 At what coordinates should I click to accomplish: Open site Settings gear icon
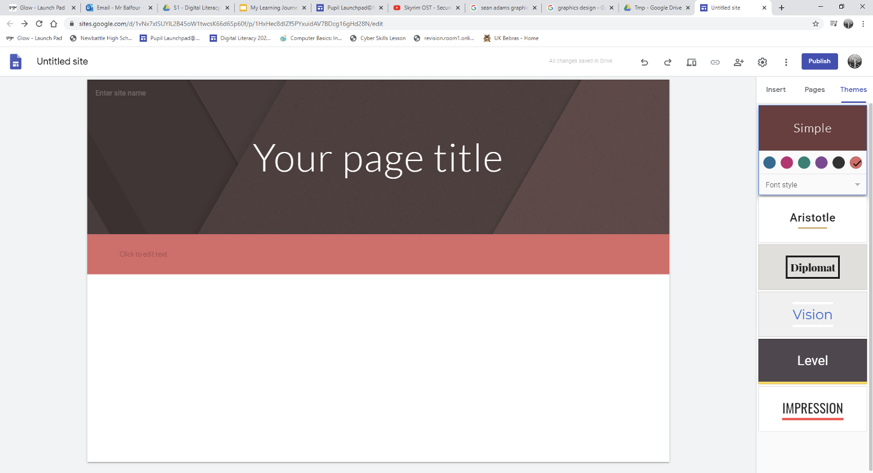(763, 62)
